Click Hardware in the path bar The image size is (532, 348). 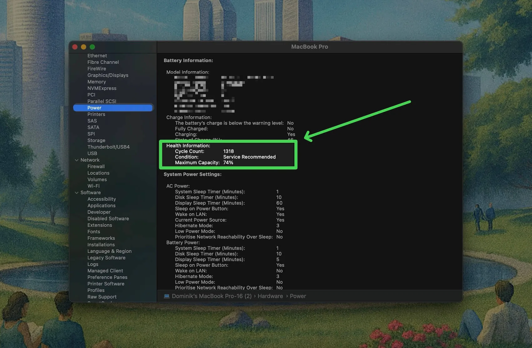pos(270,296)
